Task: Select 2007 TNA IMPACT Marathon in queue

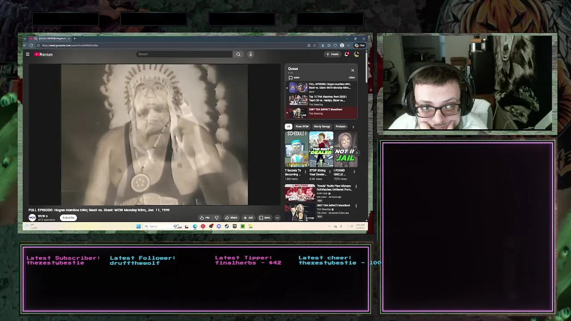Action: 321,113
